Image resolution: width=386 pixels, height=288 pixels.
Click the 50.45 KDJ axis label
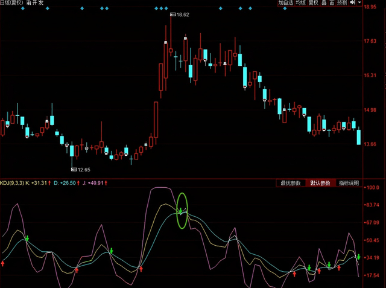click(x=373, y=240)
